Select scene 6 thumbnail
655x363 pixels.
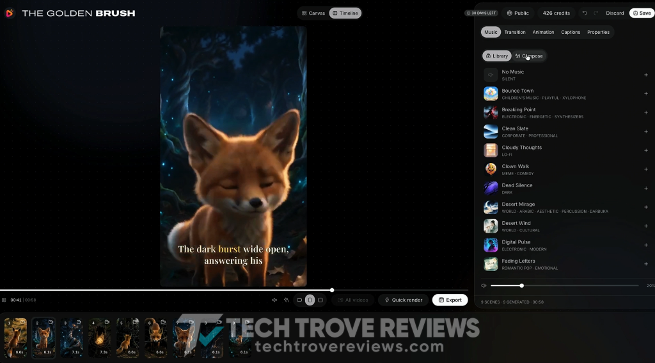[x=156, y=337]
